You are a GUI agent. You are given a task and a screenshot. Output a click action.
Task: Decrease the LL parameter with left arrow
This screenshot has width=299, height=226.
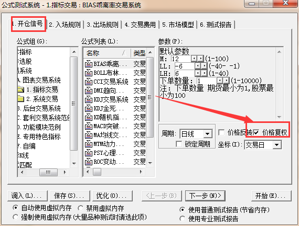(x=198, y=66)
